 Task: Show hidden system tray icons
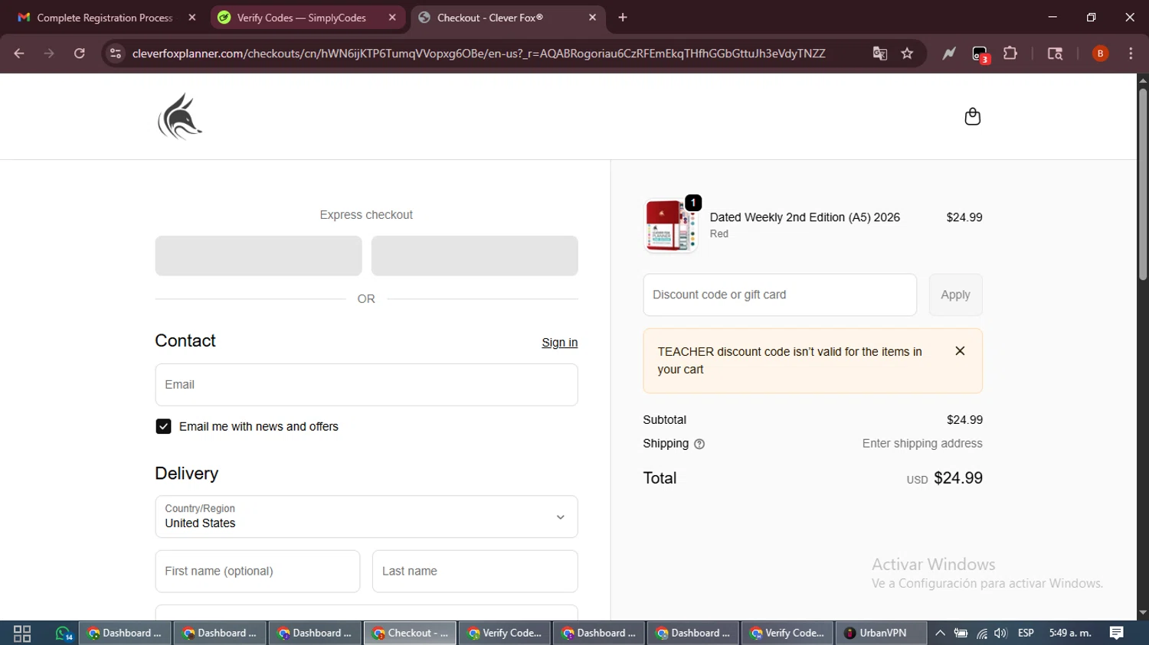pyautogui.click(x=940, y=634)
